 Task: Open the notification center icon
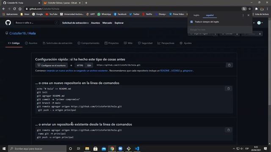pos(265,149)
